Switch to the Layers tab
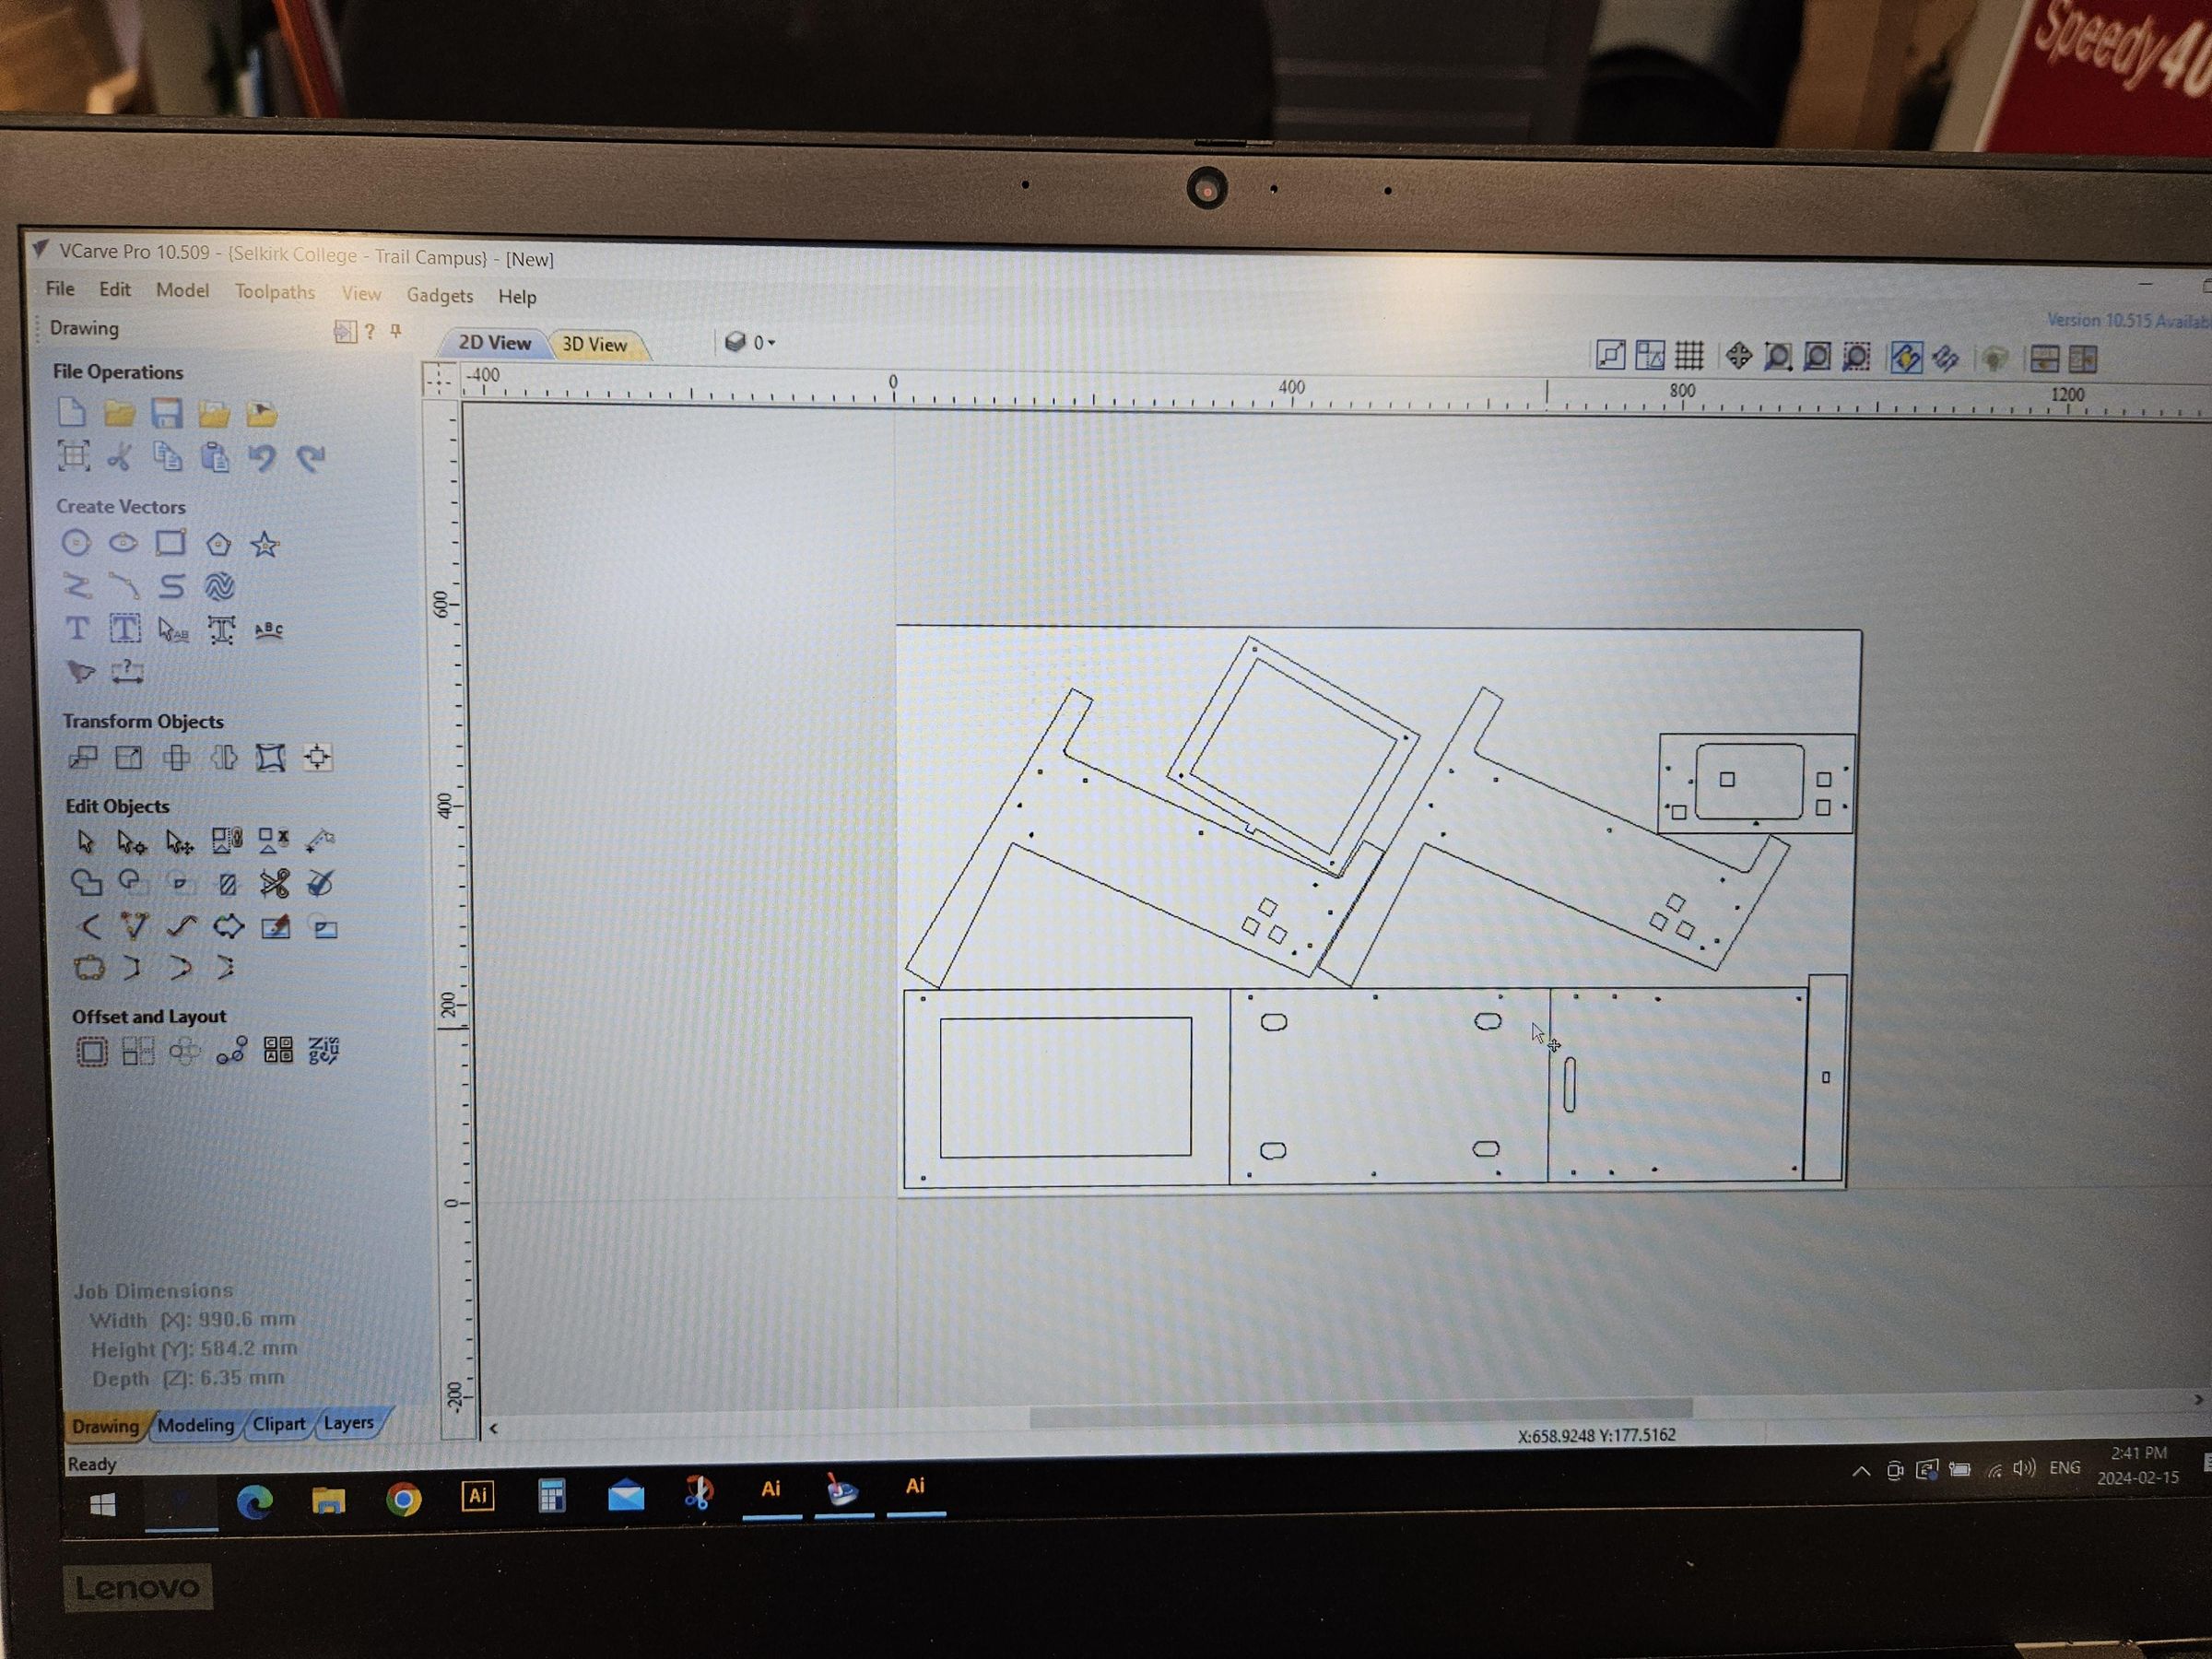Image resolution: width=2212 pixels, height=1659 pixels. point(349,1423)
